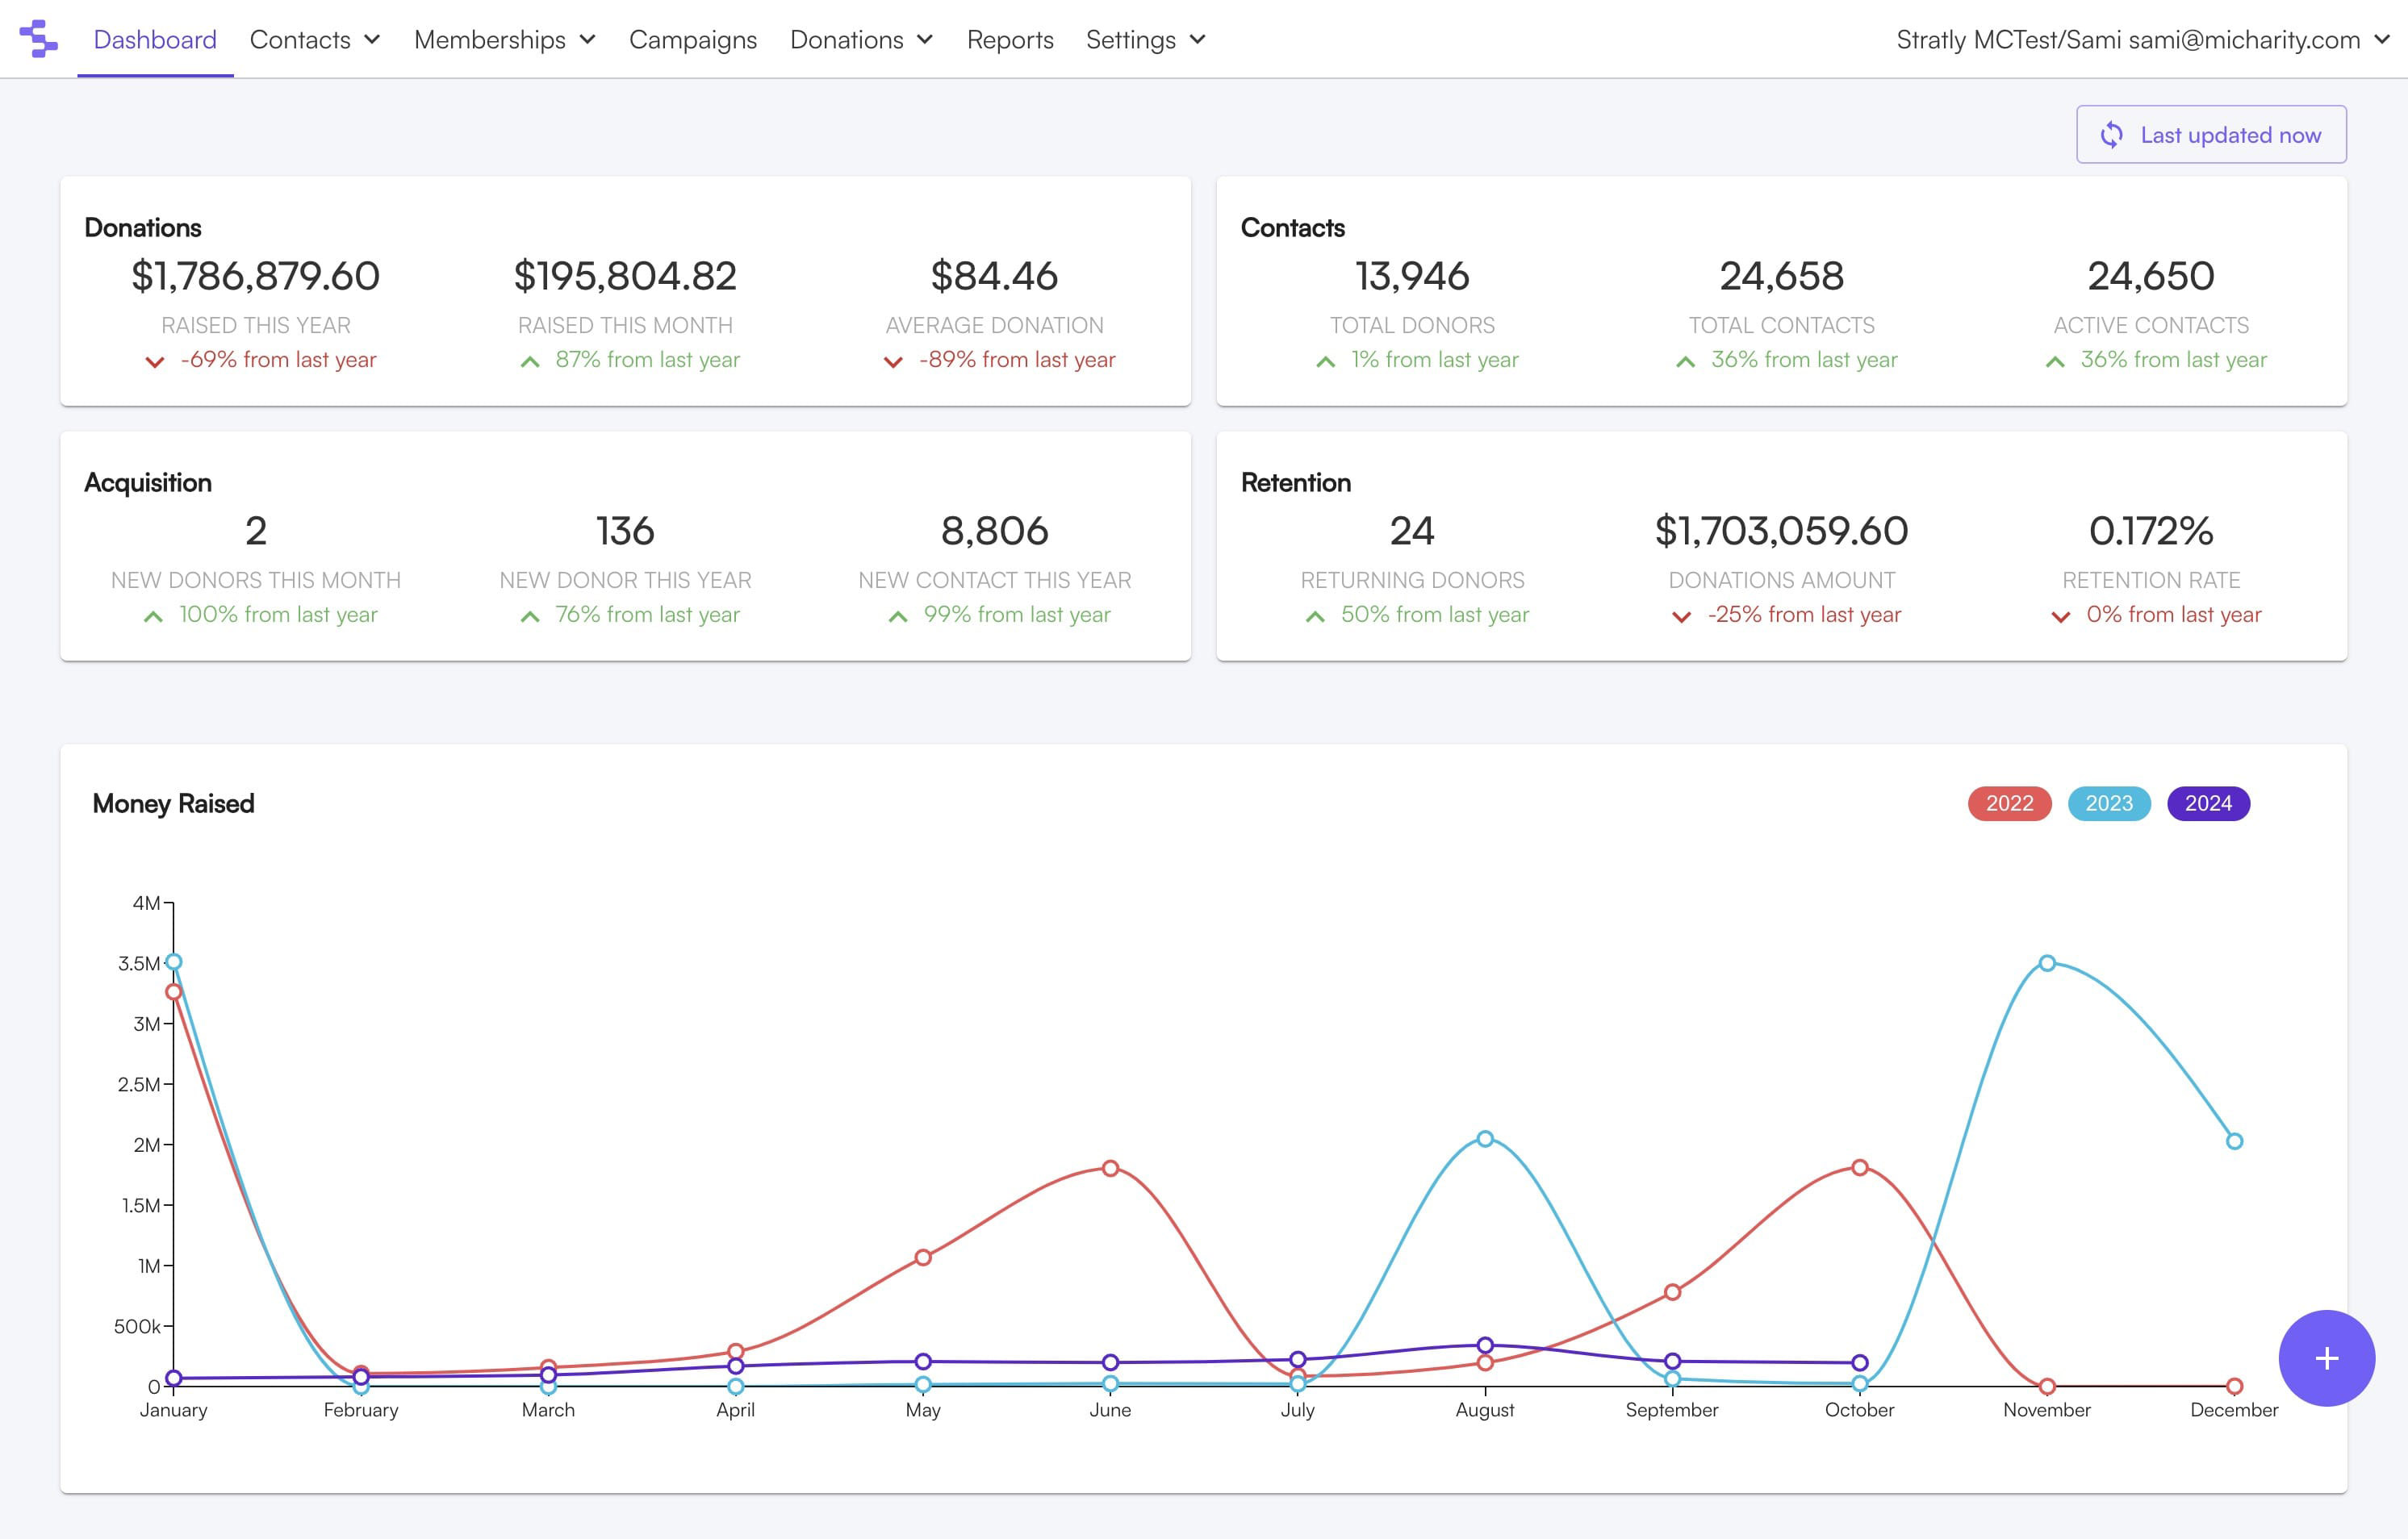The height and width of the screenshot is (1539, 2408).
Task: Click green up arrow under Raised This Month
Action: point(530,362)
